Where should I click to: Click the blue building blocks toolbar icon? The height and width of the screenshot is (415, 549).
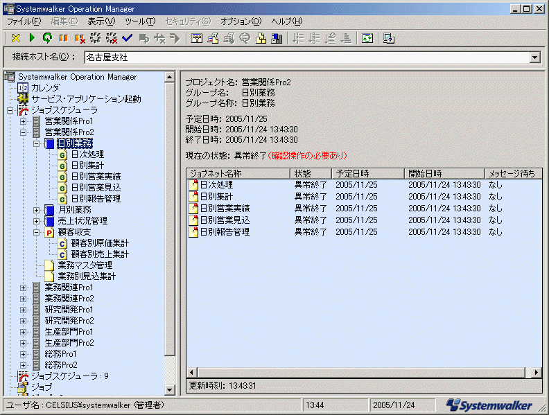(277, 38)
